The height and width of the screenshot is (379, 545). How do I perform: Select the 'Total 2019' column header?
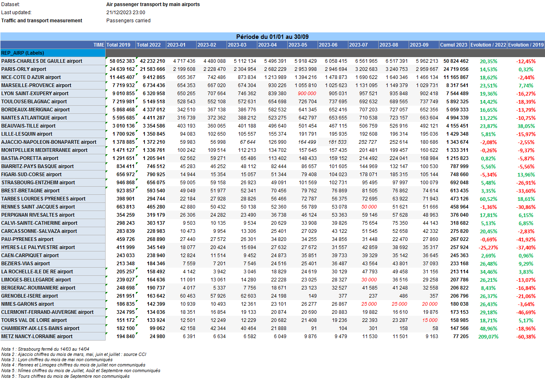121,45
